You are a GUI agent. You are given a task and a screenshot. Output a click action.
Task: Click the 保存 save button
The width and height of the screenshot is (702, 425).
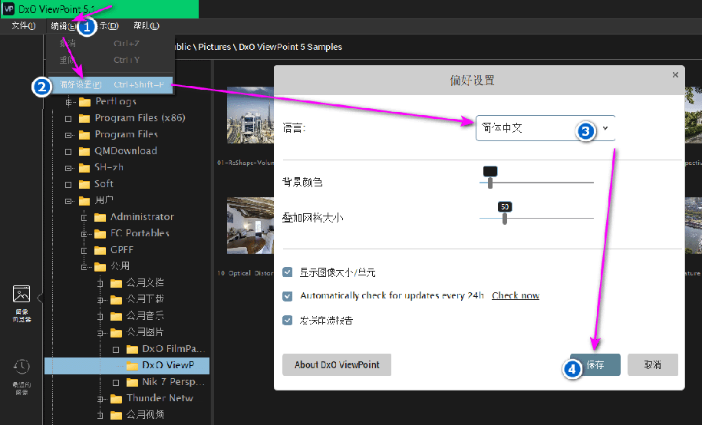595,365
